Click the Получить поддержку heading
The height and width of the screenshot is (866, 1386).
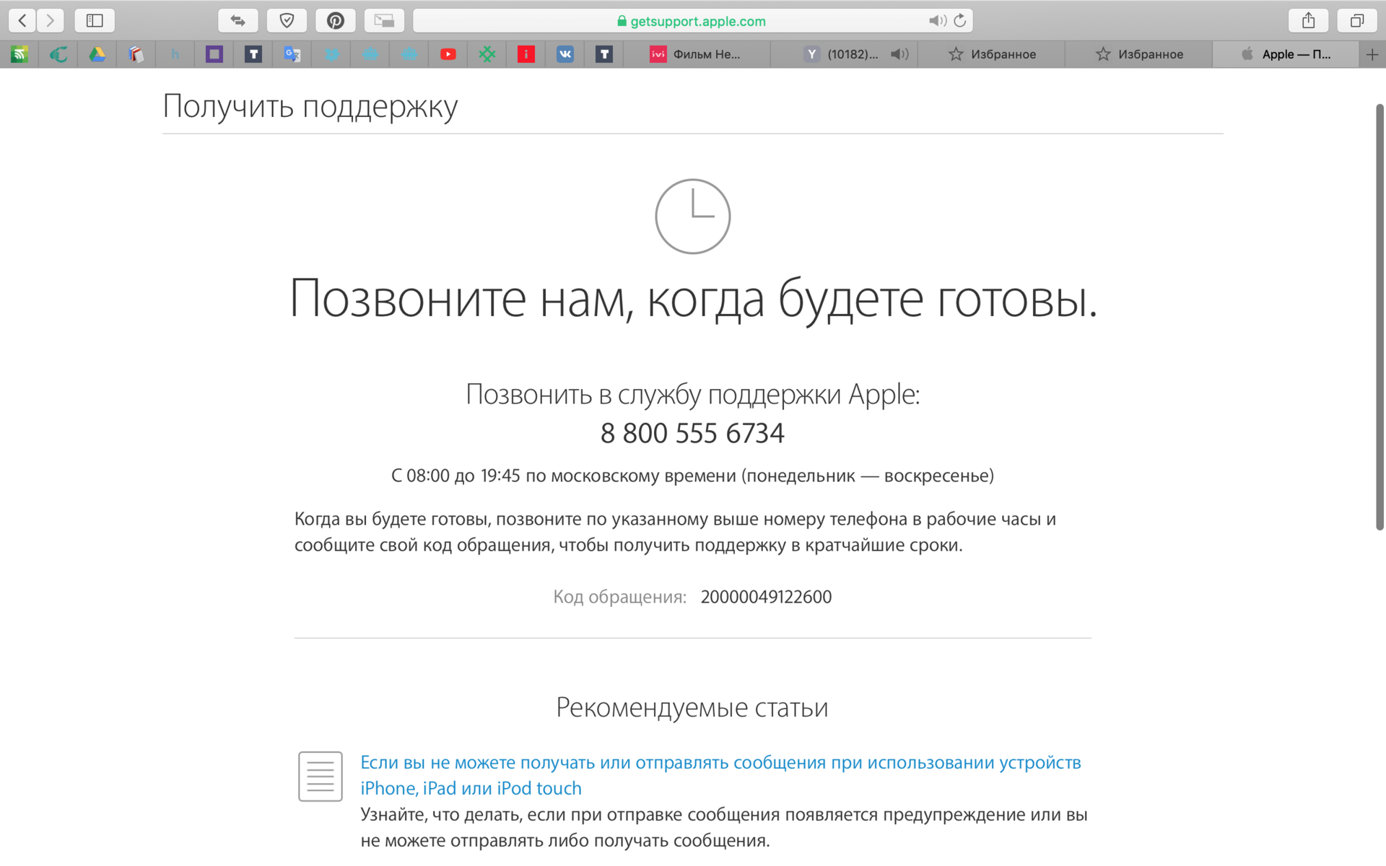310,107
